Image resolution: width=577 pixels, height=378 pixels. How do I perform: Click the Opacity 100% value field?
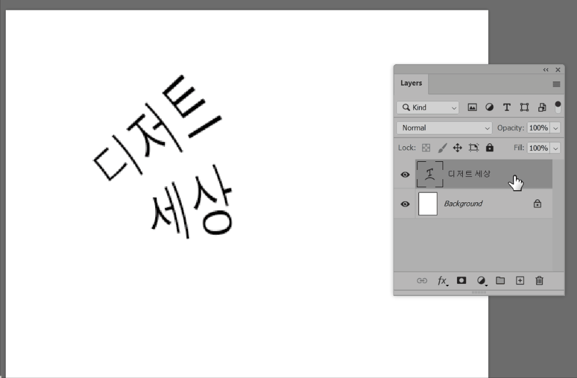coord(538,128)
